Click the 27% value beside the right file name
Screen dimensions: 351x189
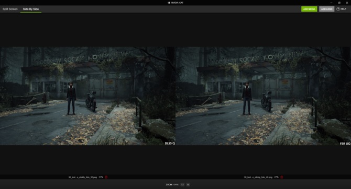[277, 177]
